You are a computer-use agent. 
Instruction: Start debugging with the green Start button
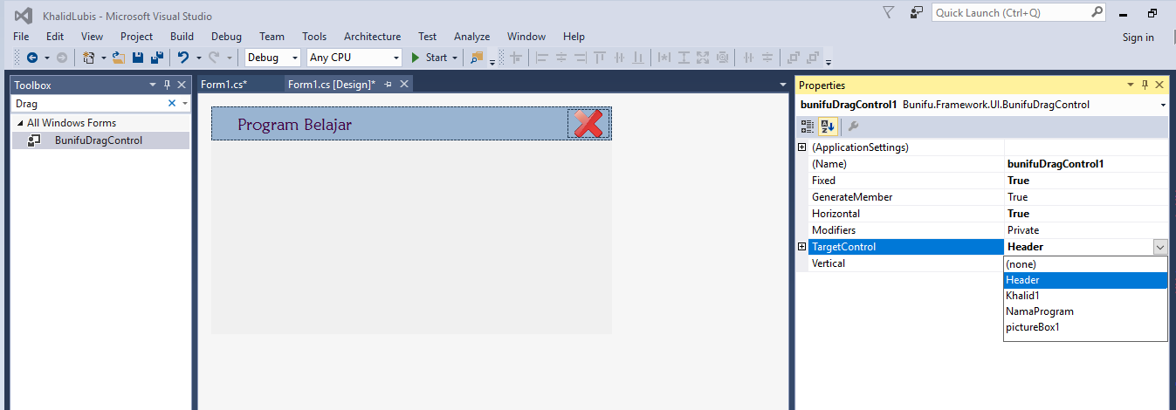(429, 58)
